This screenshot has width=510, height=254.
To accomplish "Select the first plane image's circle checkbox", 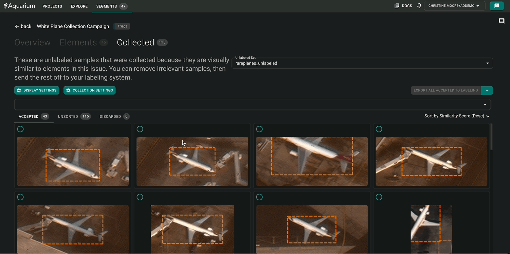I will coord(20,129).
